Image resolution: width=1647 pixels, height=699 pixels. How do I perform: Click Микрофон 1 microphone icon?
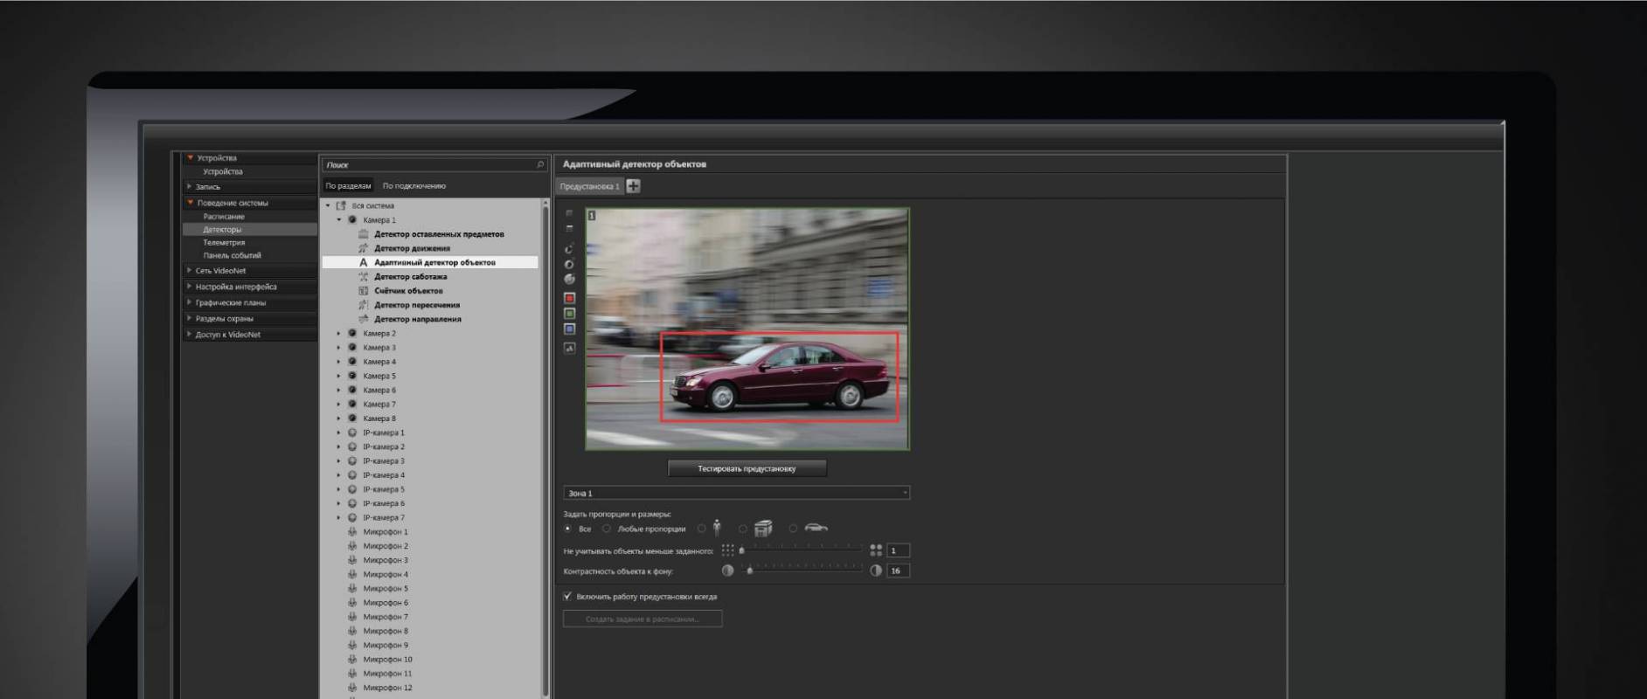pos(352,531)
